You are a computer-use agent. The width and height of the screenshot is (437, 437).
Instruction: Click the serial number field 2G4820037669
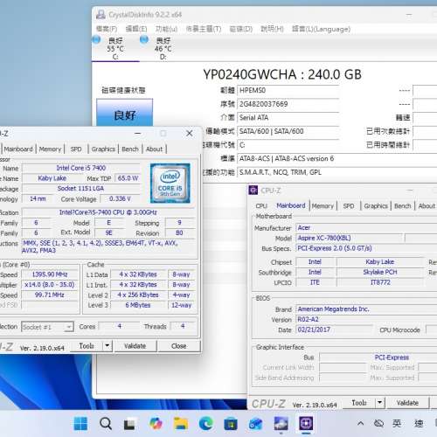click(288, 104)
